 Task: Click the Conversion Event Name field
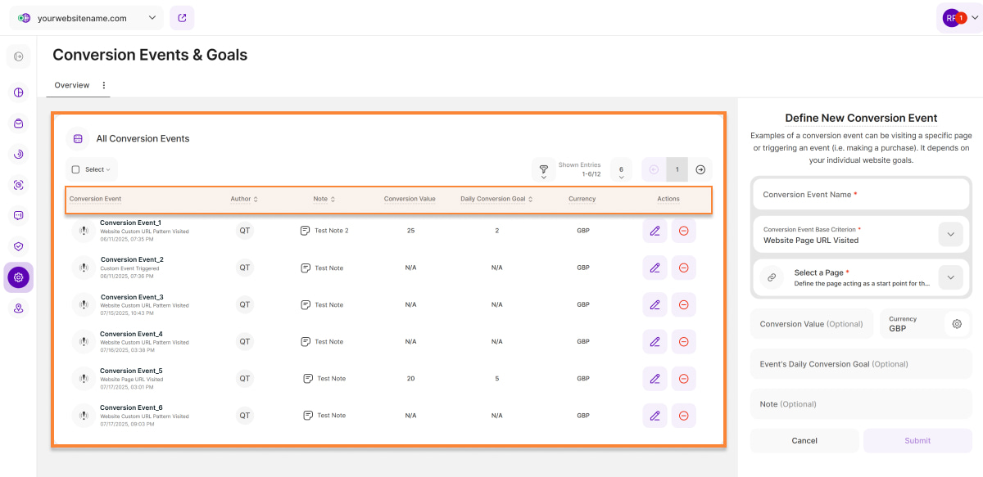coord(860,195)
